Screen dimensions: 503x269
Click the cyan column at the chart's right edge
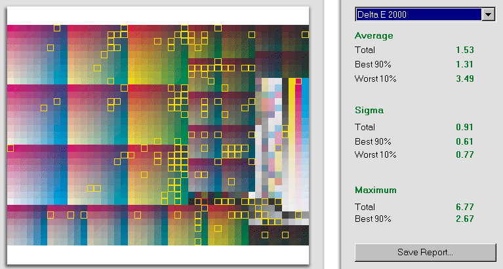(x=305, y=131)
